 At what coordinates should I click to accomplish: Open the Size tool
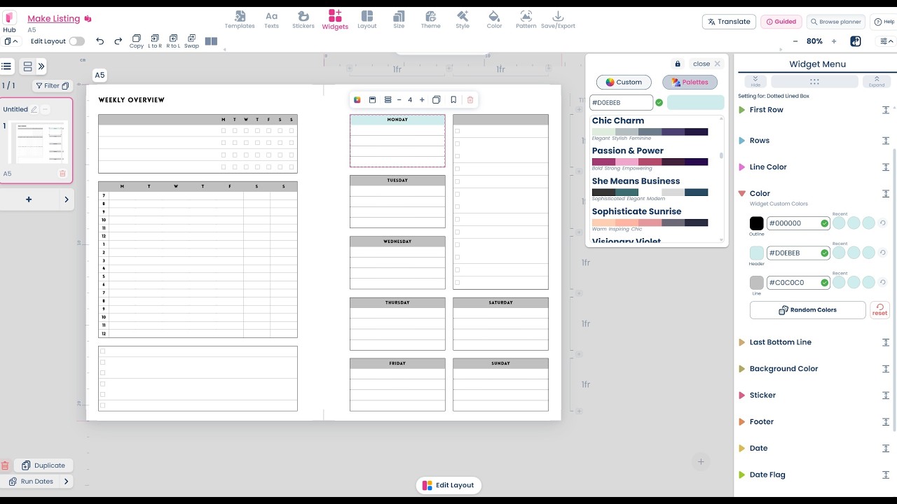coord(399,20)
